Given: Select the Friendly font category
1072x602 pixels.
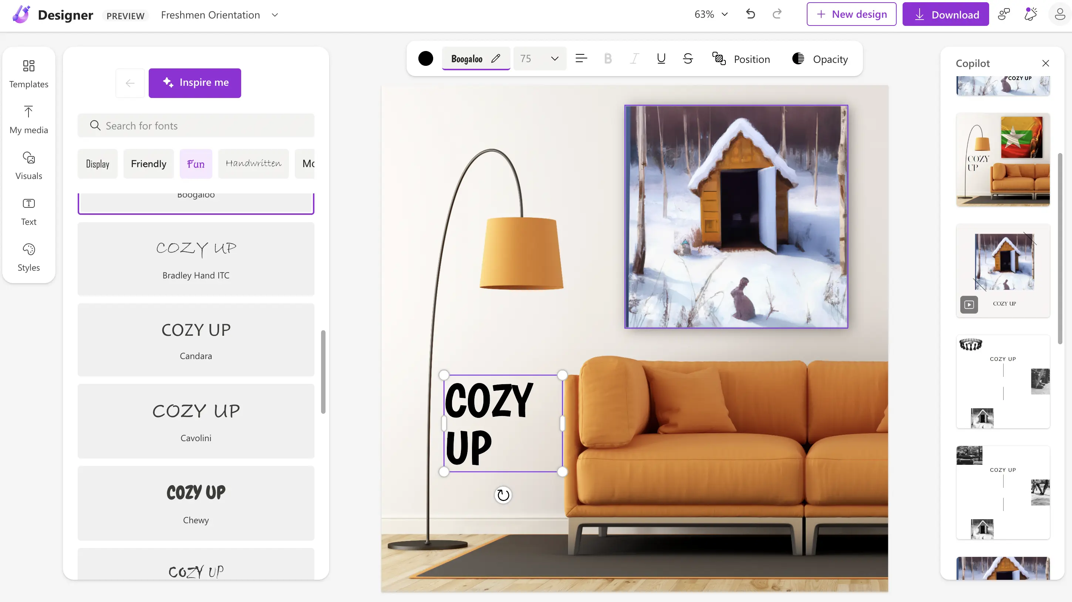Looking at the screenshot, I should tap(149, 163).
